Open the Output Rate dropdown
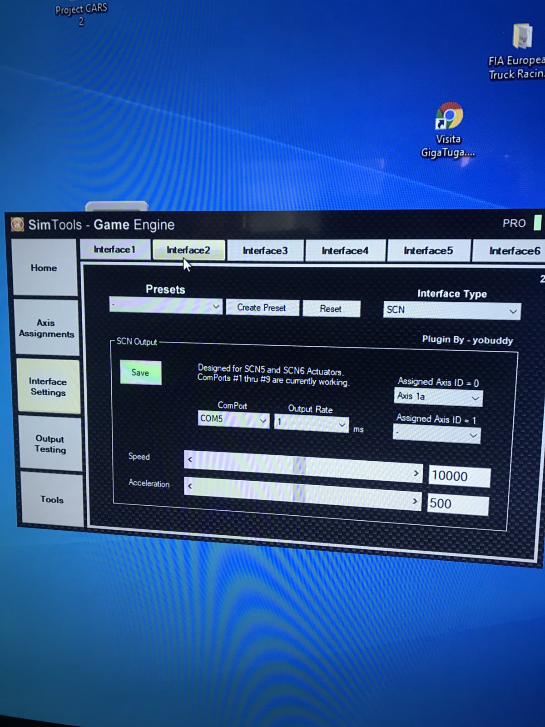This screenshot has height=727, width=545. point(312,423)
